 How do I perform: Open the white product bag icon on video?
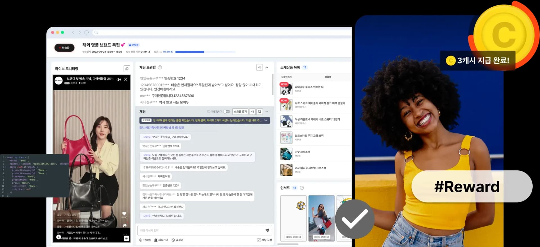click(127, 239)
